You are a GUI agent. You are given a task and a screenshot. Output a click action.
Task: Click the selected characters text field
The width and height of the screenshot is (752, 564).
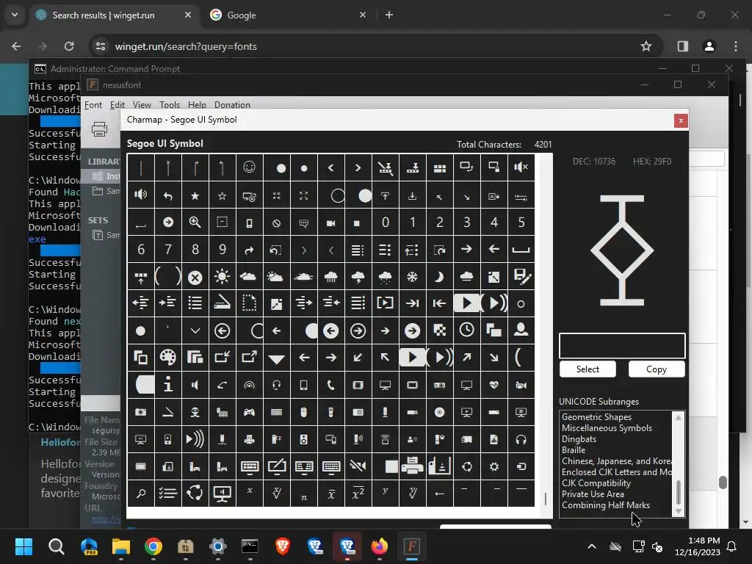click(622, 345)
